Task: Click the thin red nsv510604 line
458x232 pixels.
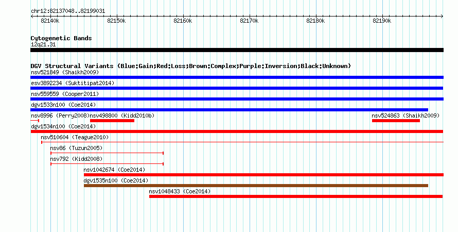Action: (242, 142)
